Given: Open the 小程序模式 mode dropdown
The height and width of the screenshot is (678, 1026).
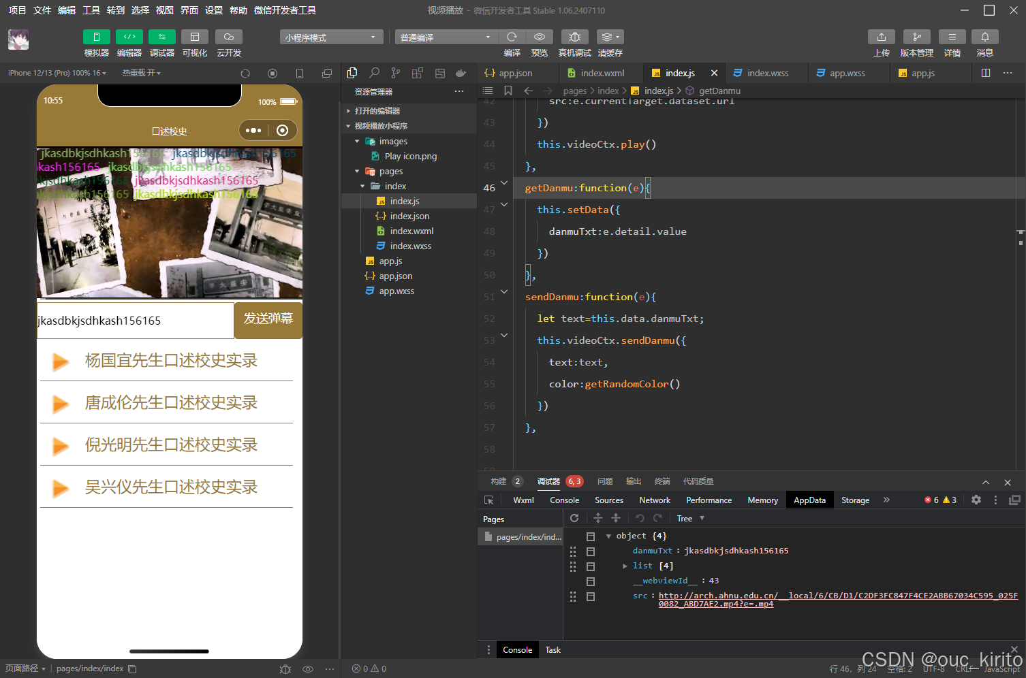Looking at the screenshot, I should 331,37.
